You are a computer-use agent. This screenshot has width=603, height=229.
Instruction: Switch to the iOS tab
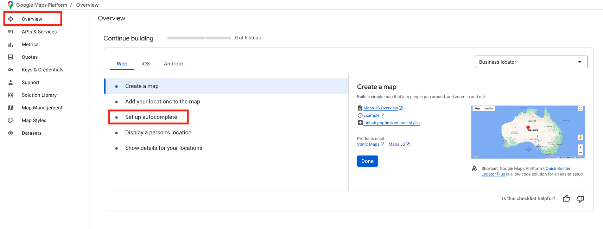click(146, 64)
